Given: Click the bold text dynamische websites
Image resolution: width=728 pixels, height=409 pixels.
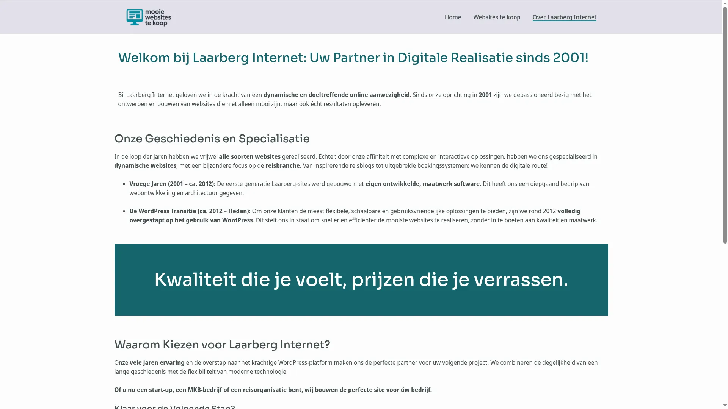Looking at the screenshot, I should [145, 165].
